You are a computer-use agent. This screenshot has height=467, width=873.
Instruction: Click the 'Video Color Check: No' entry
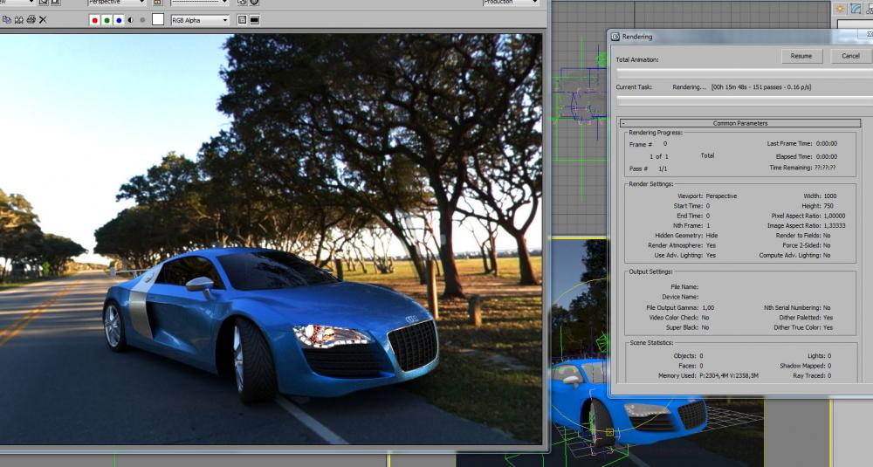[678, 318]
